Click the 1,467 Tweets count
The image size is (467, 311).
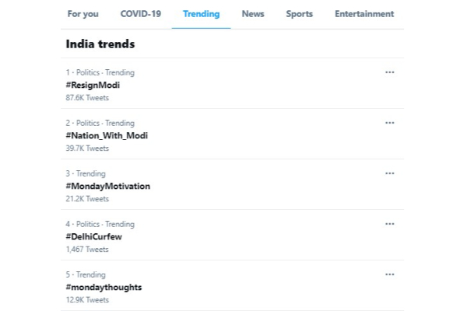(87, 250)
